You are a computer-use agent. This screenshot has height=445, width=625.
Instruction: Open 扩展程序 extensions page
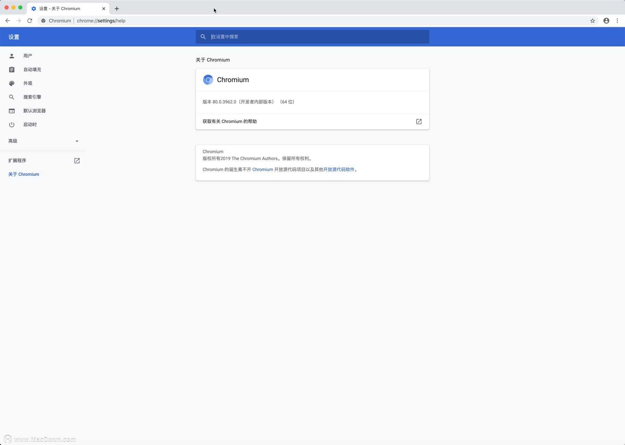(x=43, y=160)
